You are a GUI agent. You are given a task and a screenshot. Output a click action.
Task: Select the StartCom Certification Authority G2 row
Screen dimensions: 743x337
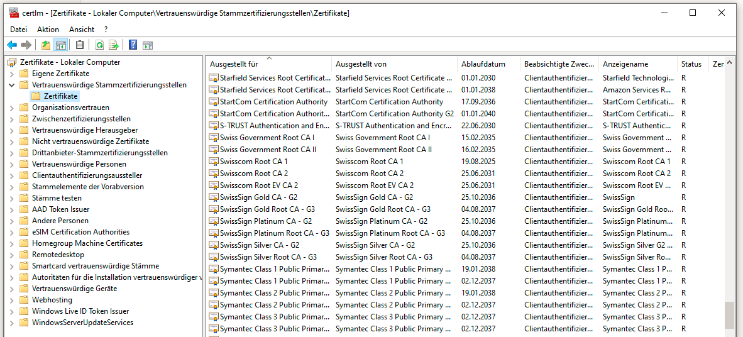tap(274, 114)
